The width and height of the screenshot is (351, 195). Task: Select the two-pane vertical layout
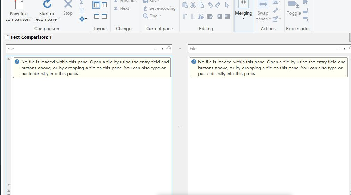pyautogui.click(x=96, y=5)
